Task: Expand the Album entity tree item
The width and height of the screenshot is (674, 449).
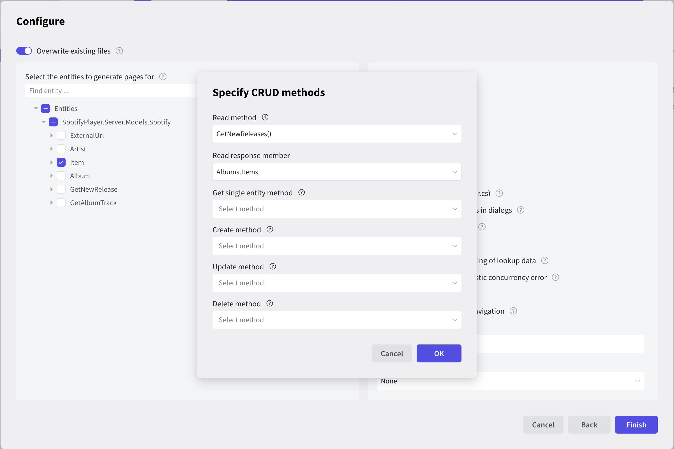Action: tap(51, 176)
